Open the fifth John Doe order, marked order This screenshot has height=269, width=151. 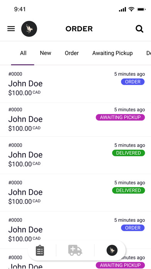coord(75,230)
